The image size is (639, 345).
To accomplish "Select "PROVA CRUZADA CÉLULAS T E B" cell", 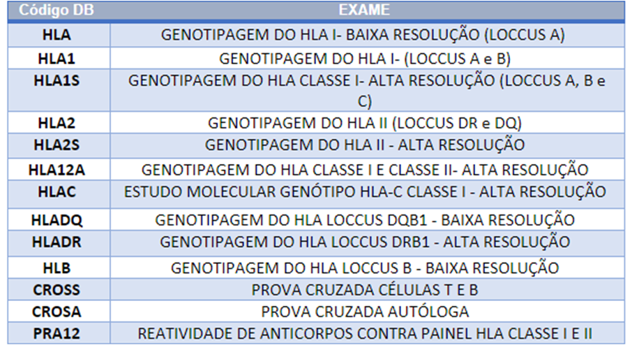I will point(364,289).
